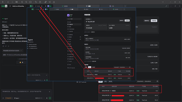Screen dimensions: 182x102
Task: Click the expand fullscreen arrows icon
Action: coord(166,6)
